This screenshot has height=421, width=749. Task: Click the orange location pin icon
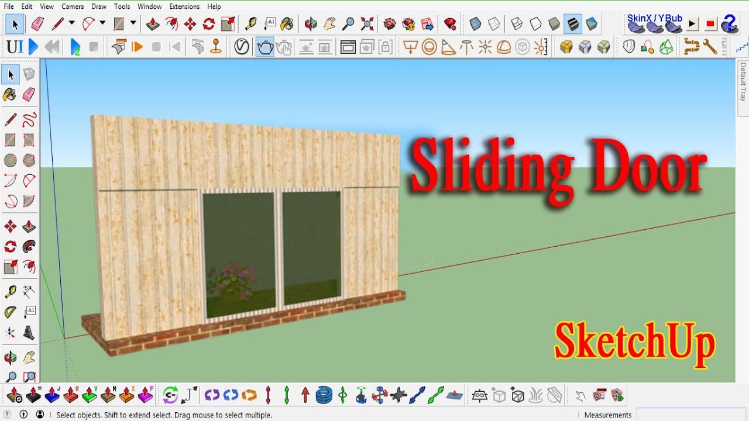[x=216, y=46]
